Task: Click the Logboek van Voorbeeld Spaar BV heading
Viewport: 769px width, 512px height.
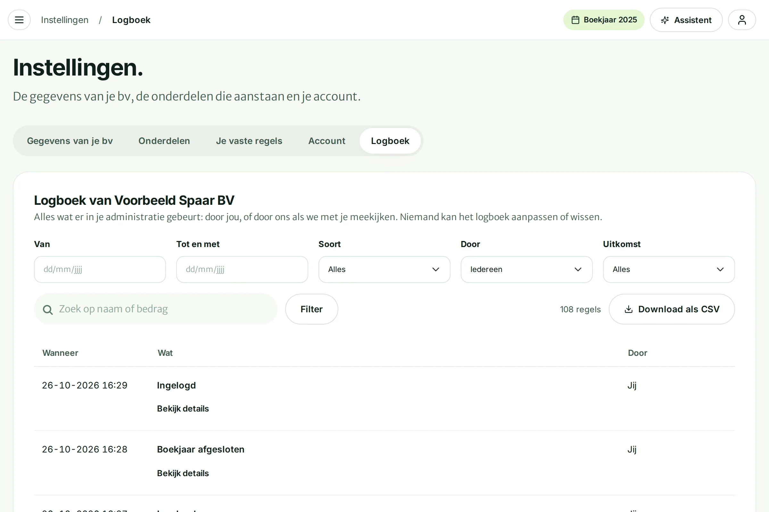Action: point(134,200)
